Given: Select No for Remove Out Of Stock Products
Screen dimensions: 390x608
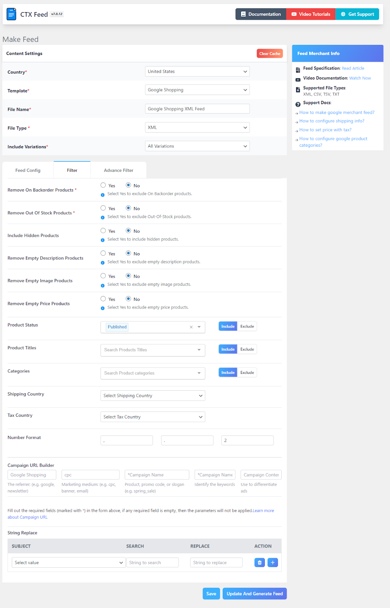Looking at the screenshot, I should [128, 208].
